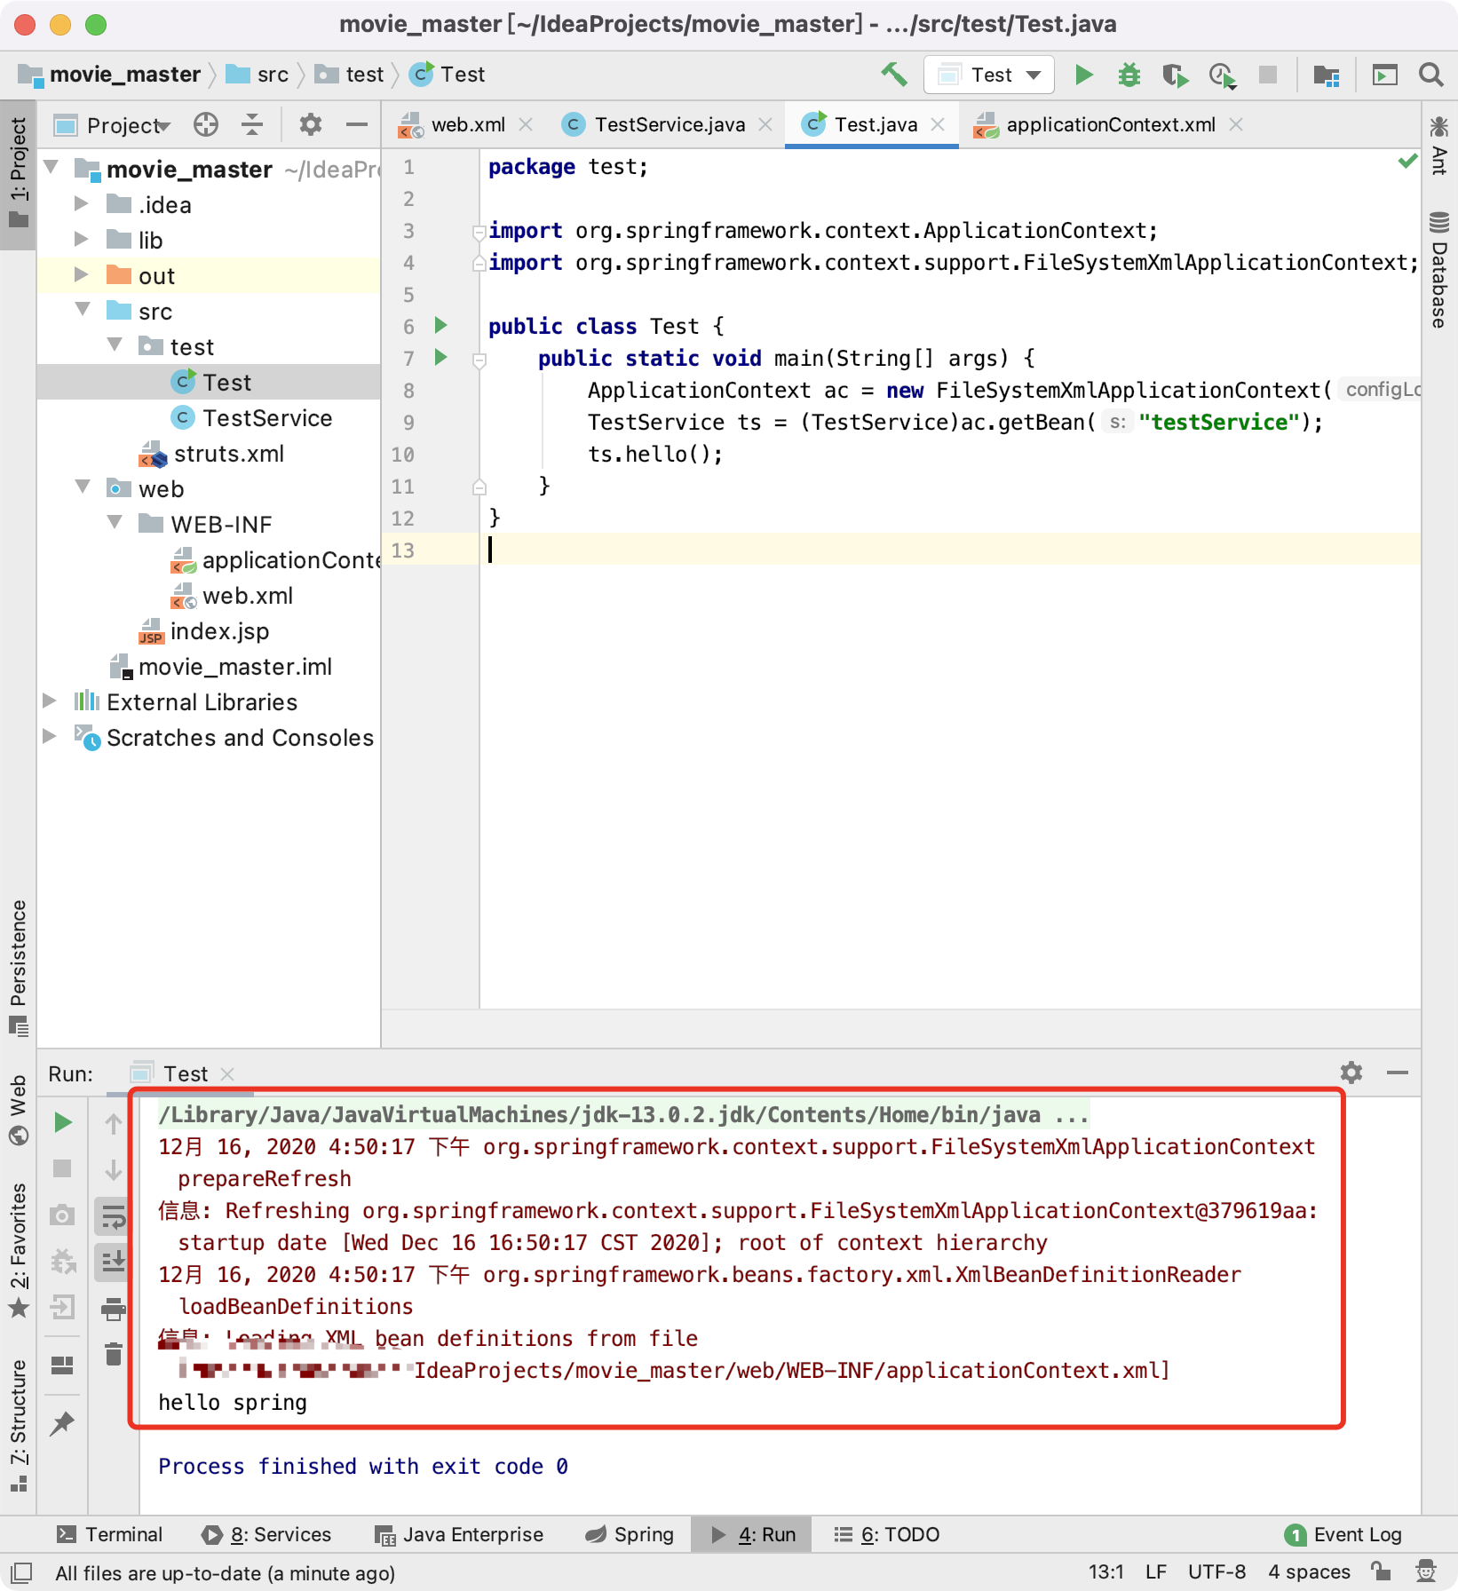Open the Test run configuration dropdown
The width and height of the screenshot is (1458, 1591).
pos(989,75)
